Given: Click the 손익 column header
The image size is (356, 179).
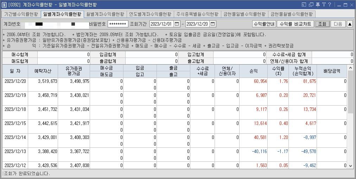Looking at the screenshot, I should (x=253, y=71).
